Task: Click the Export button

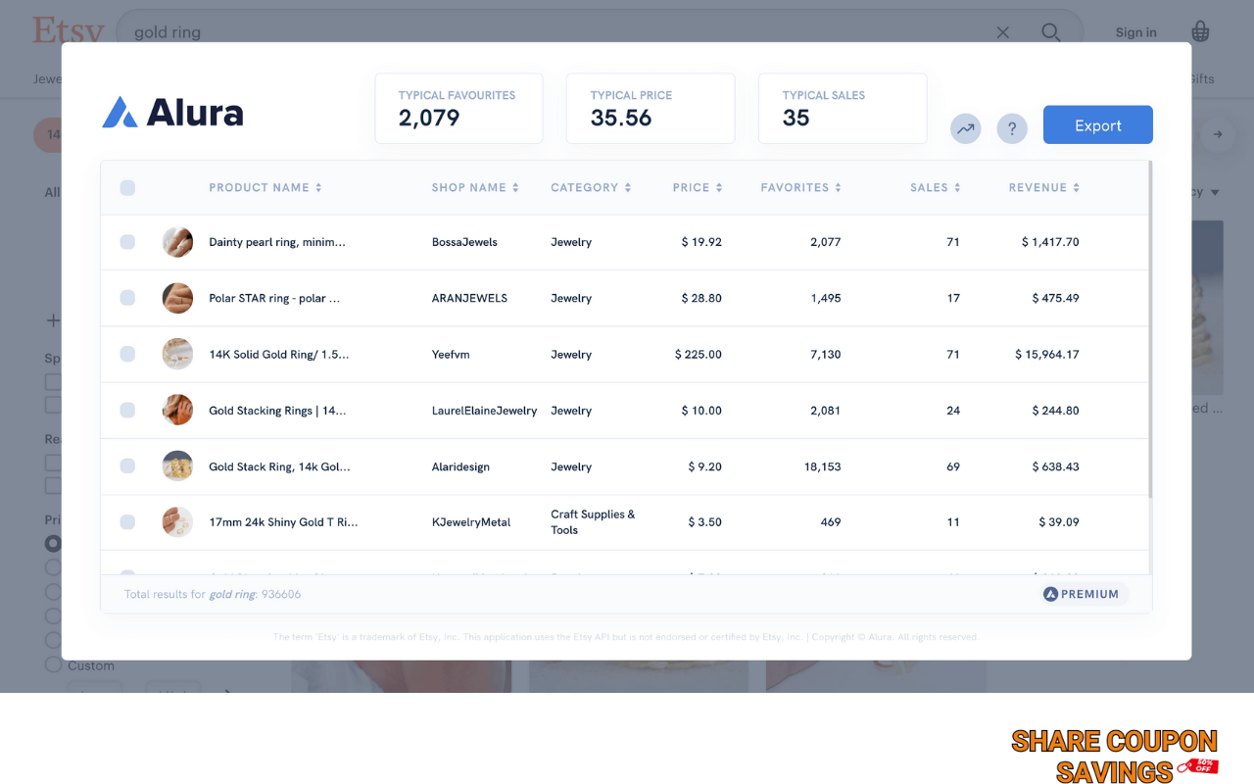Action: click(x=1098, y=125)
